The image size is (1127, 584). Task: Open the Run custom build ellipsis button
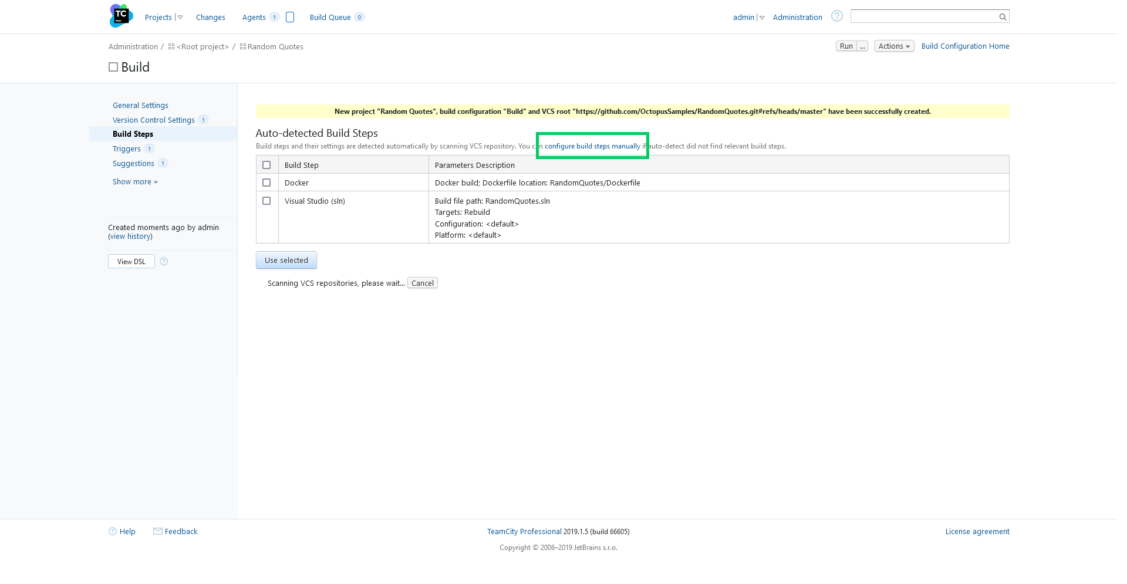pyautogui.click(x=862, y=46)
